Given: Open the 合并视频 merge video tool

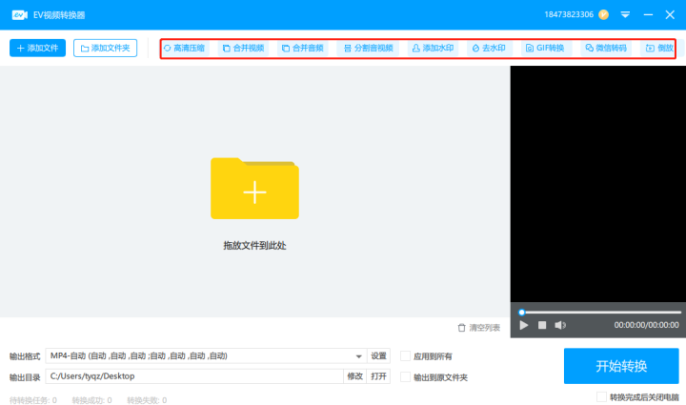Looking at the screenshot, I should (243, 48).
